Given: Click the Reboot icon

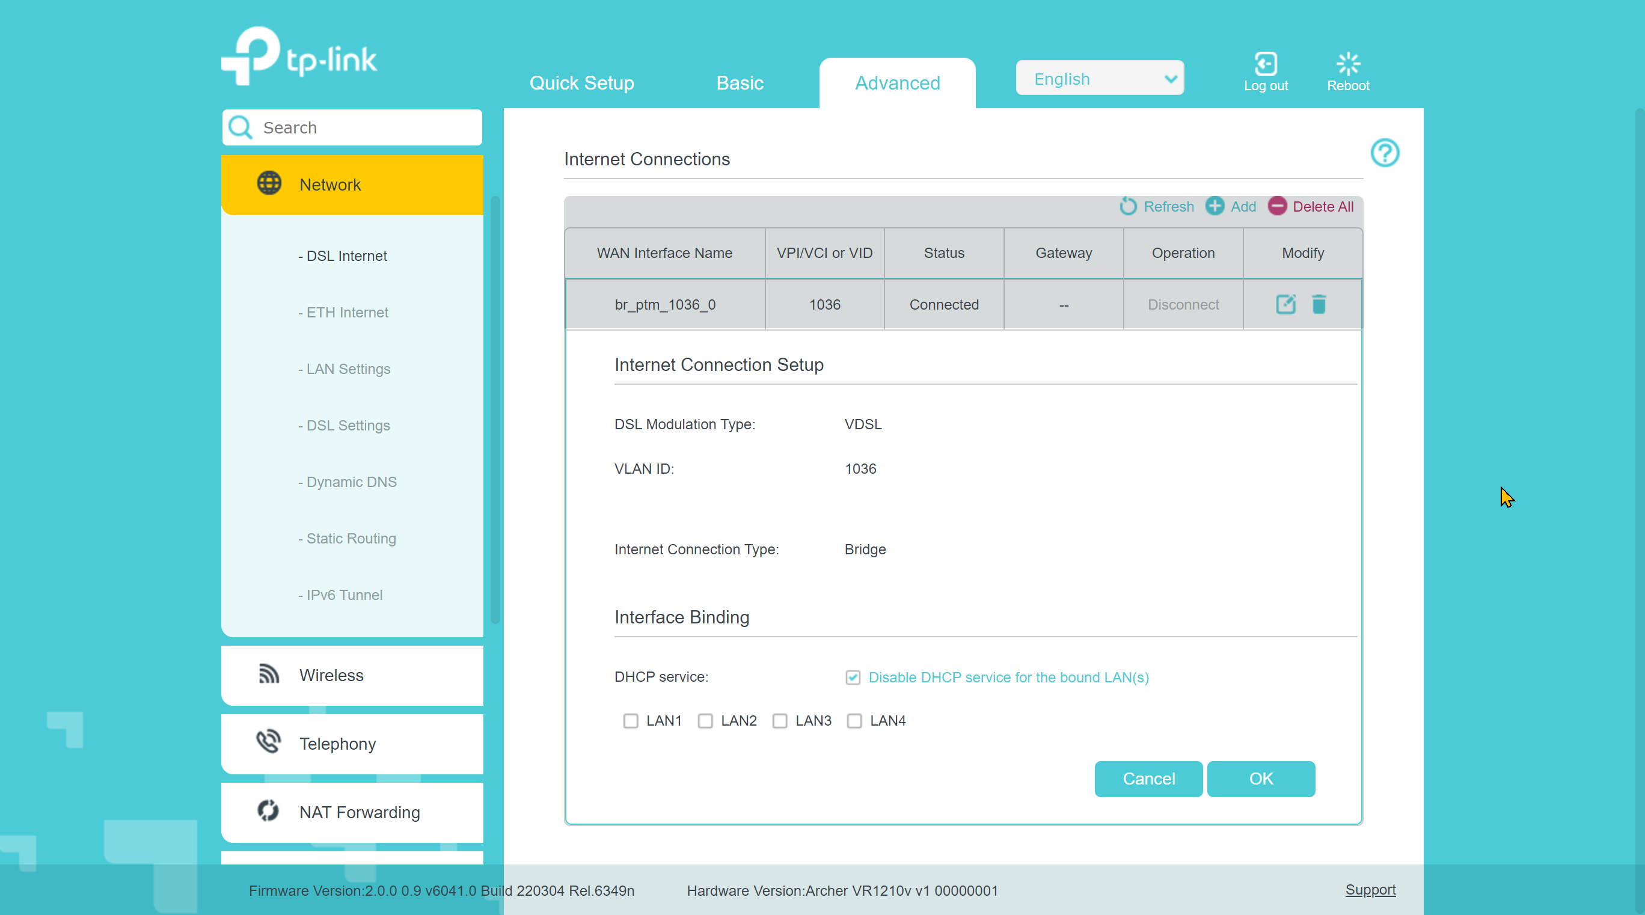Looking at the screenshot, I should coord(1347,64).
